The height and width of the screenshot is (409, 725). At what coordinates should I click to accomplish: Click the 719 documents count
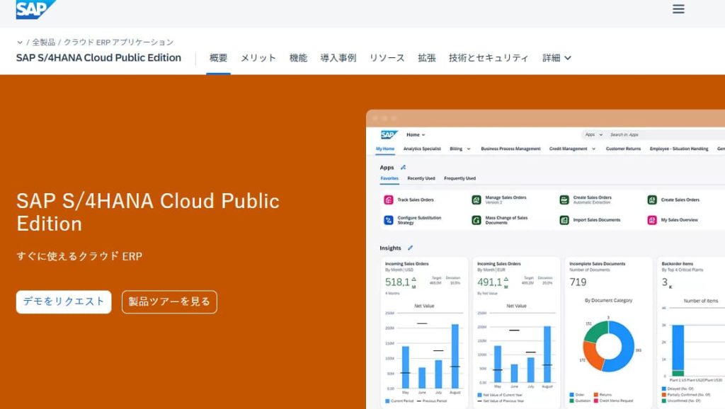[x=578, y=282]
